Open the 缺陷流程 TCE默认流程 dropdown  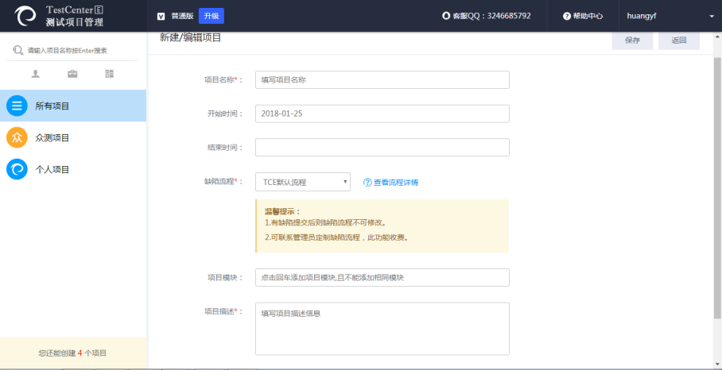pyautogui.click(x=302, y=183)
